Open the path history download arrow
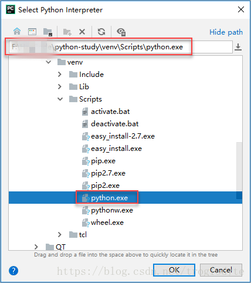251x283 pixels. point(238,47)
